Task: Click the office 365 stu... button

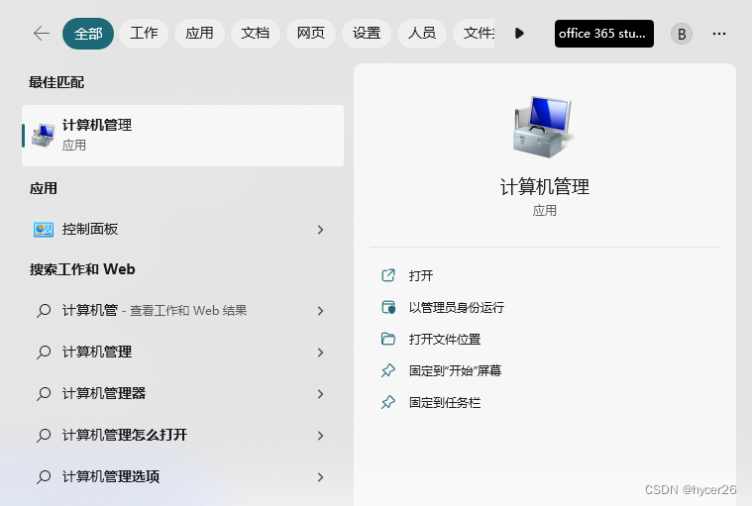Action: pos(603,34)
